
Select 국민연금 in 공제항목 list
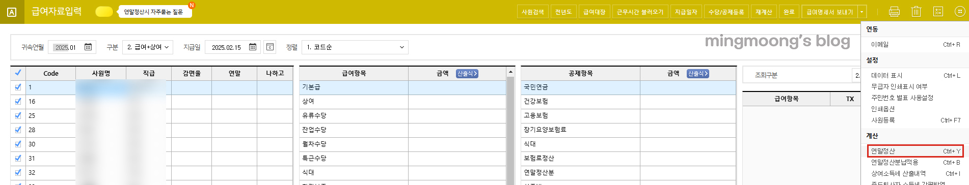pyautogui.click(x=629, y=87)
